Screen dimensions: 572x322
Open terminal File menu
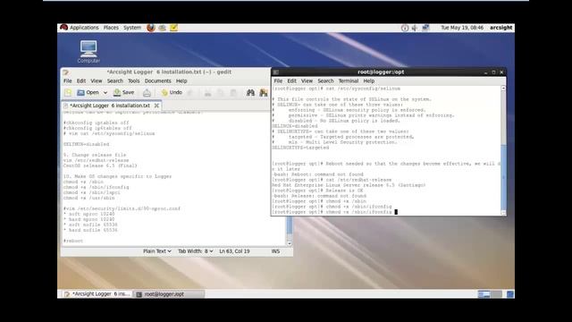point(278,81)
